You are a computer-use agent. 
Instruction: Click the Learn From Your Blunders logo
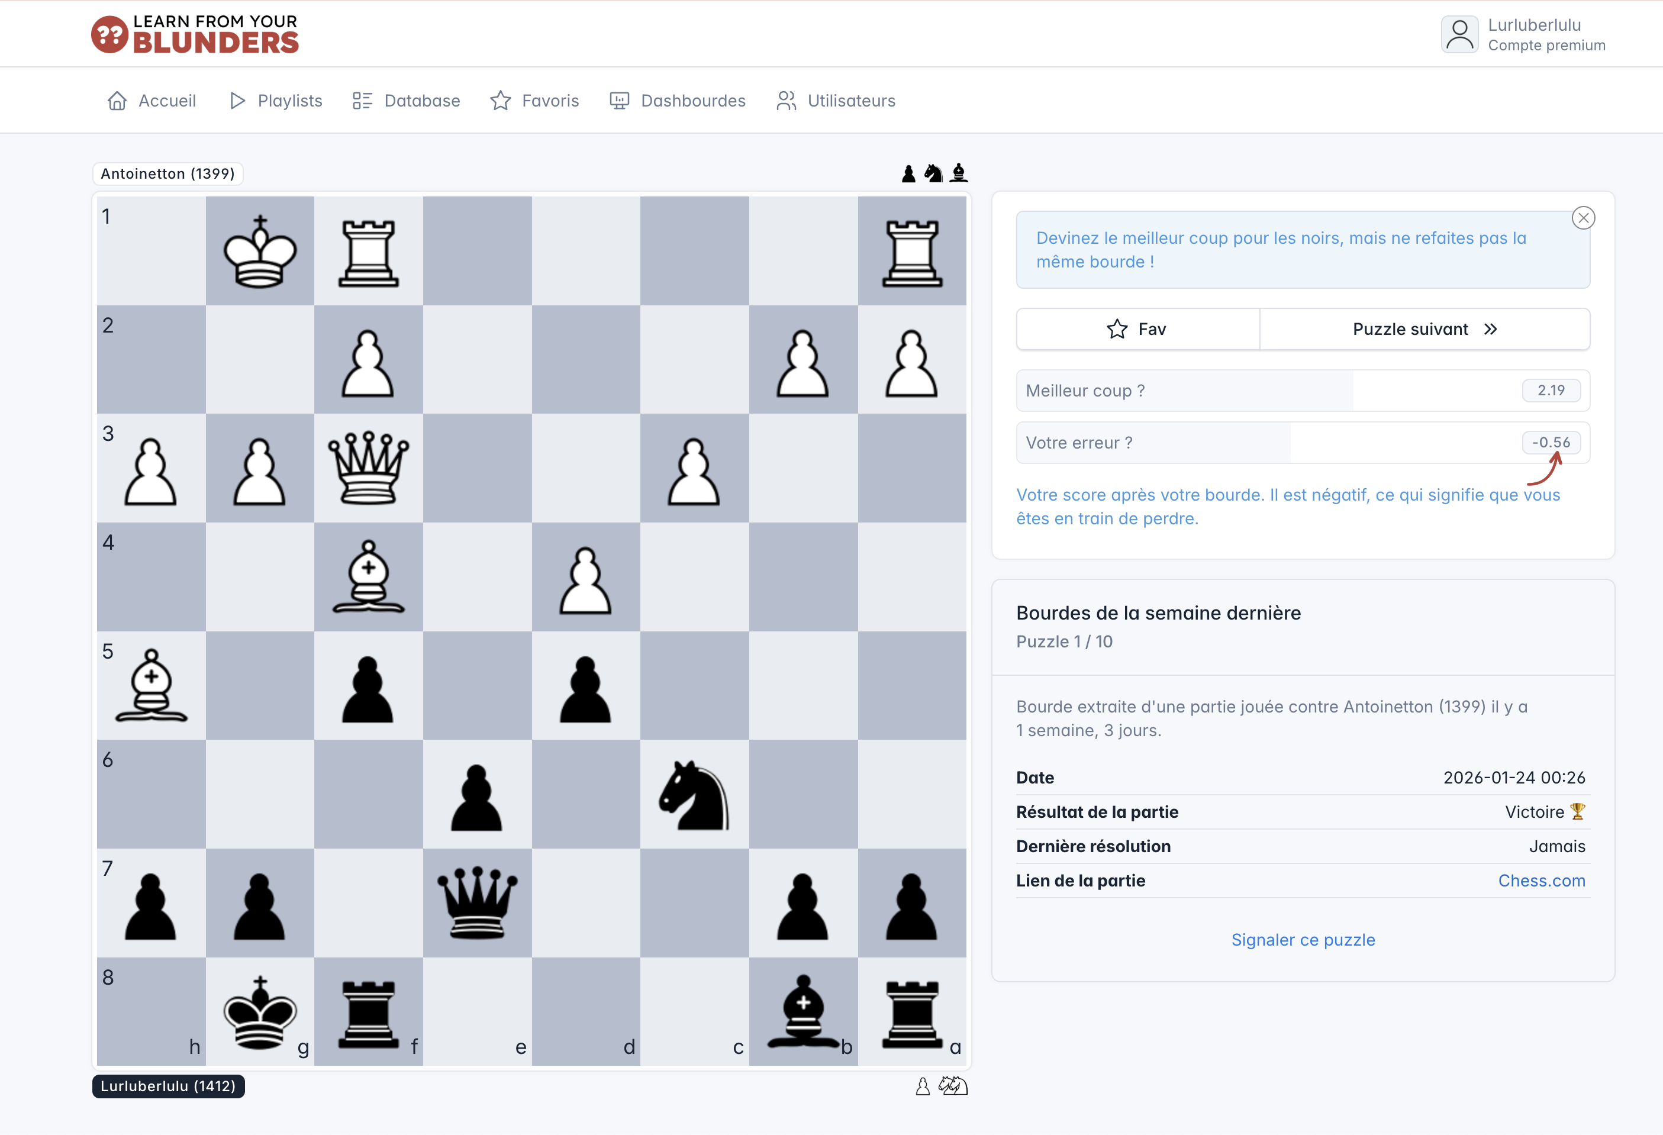pos(195,34)
